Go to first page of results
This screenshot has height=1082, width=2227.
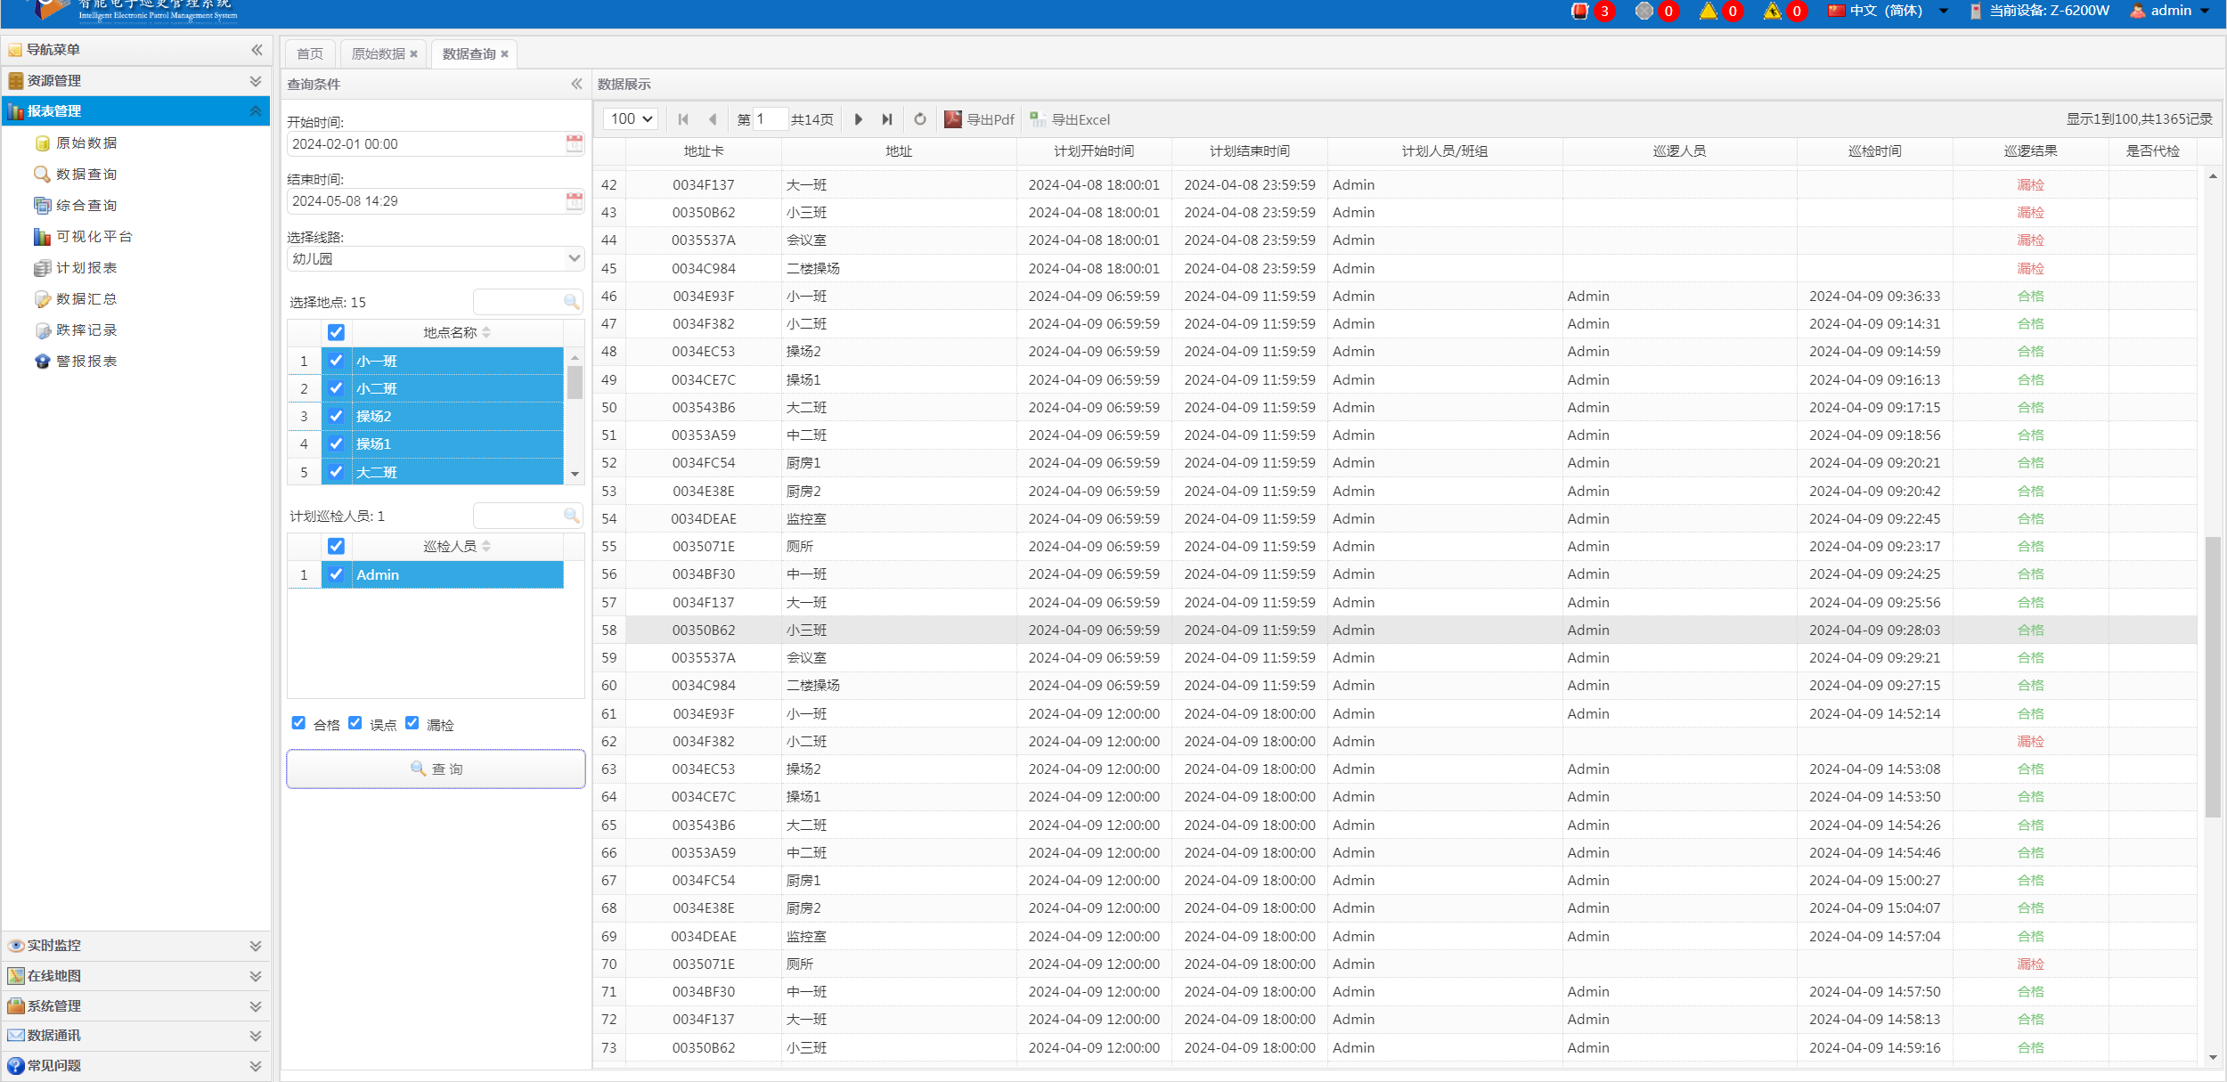(683, 119)
